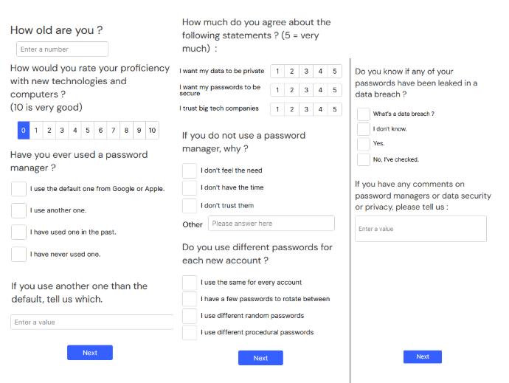The height and width of the screenshot is (383, 509).
Task: Rate 'I want my passwords to be secure' as 3
Action: (306, 90)
